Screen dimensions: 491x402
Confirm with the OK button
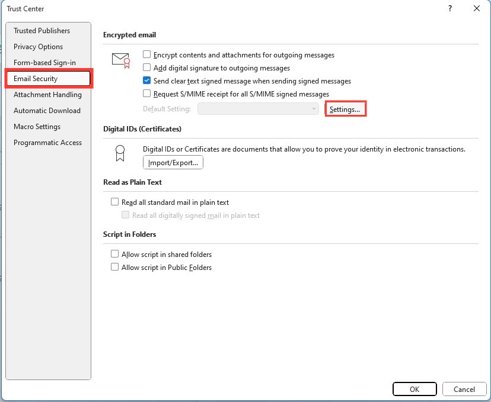click(415, 389)
